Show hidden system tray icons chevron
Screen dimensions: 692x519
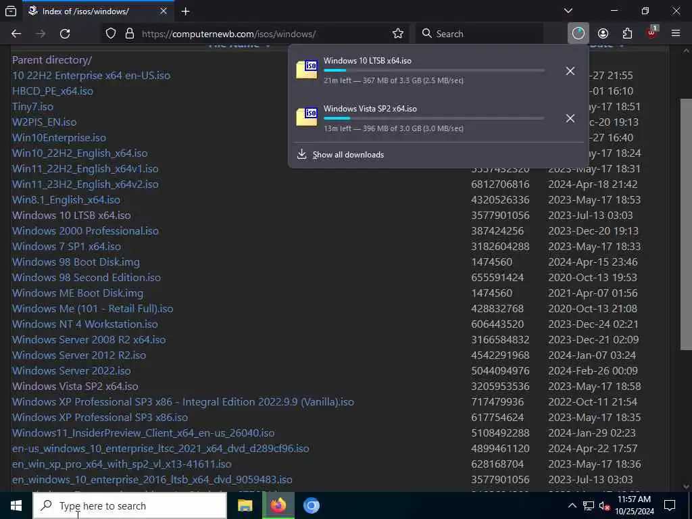tap(572, 505)
